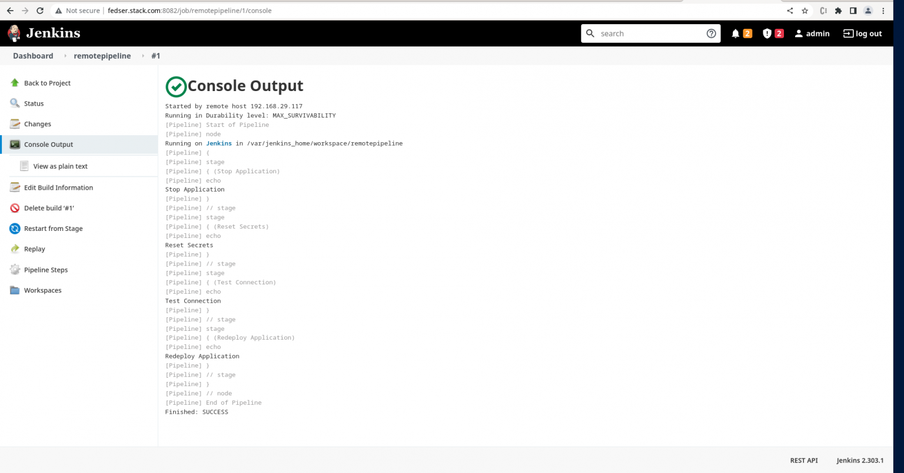Open the Workspaces folder icon
This screenshot has height=473, width=904.
point(15,290)
